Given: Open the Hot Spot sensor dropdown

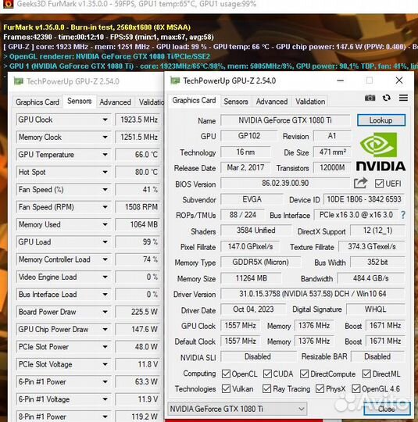Looking at the screenshot, I should 105,172.
